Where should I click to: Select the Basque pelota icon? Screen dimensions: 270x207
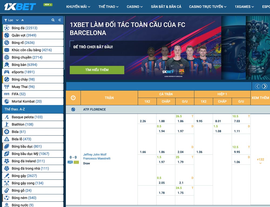pos(7,117)
